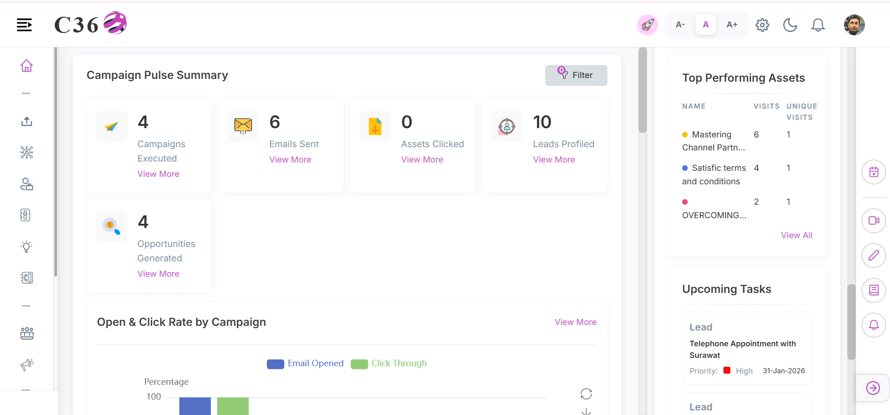
Task: Toggle Click Through legend series
Action: [389, 363]
